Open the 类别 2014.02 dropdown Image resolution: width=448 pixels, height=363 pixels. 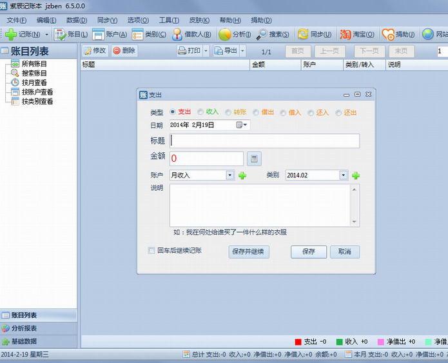(x=343, y=175)
